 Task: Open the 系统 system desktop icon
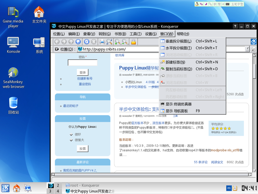(39, 45)
